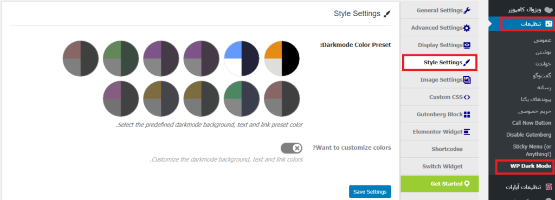
Task: Save settings with the Save Settings button
Action: [370, 191]
